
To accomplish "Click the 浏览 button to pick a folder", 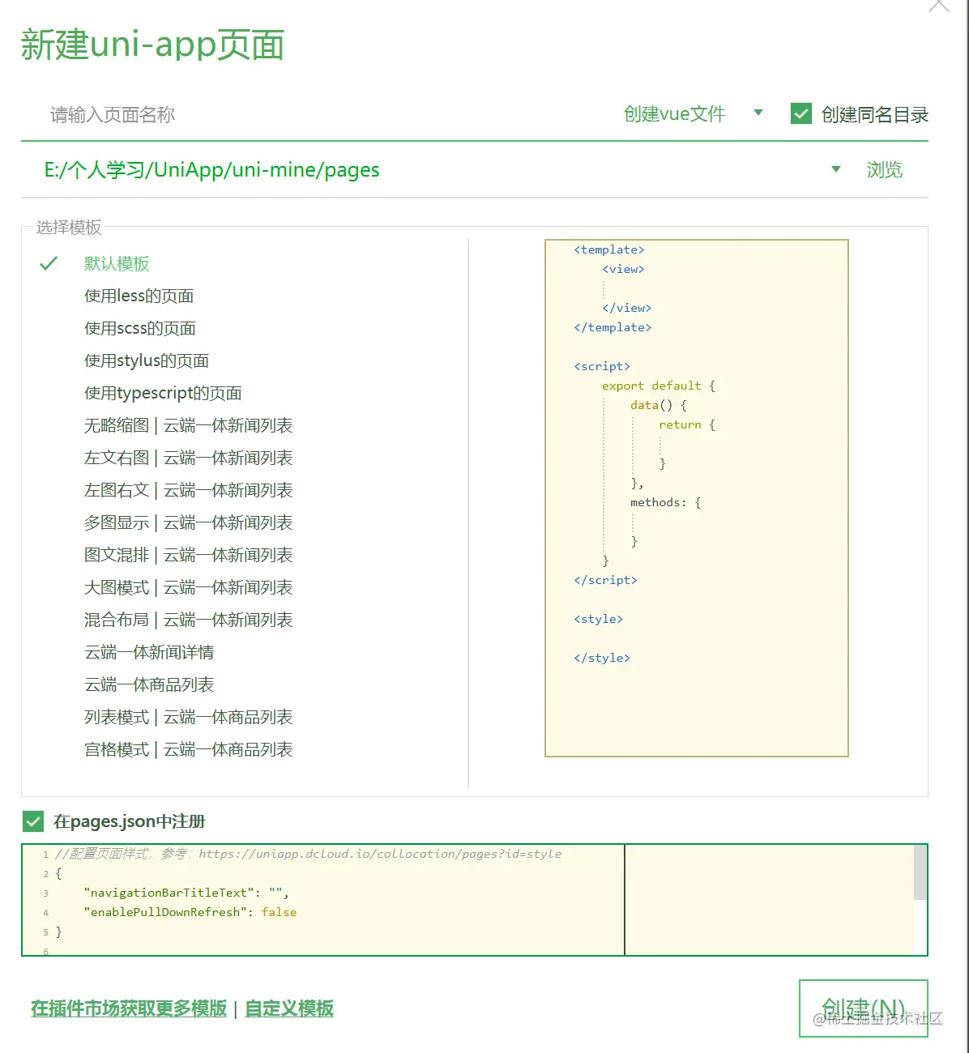I will pos(885,169).
